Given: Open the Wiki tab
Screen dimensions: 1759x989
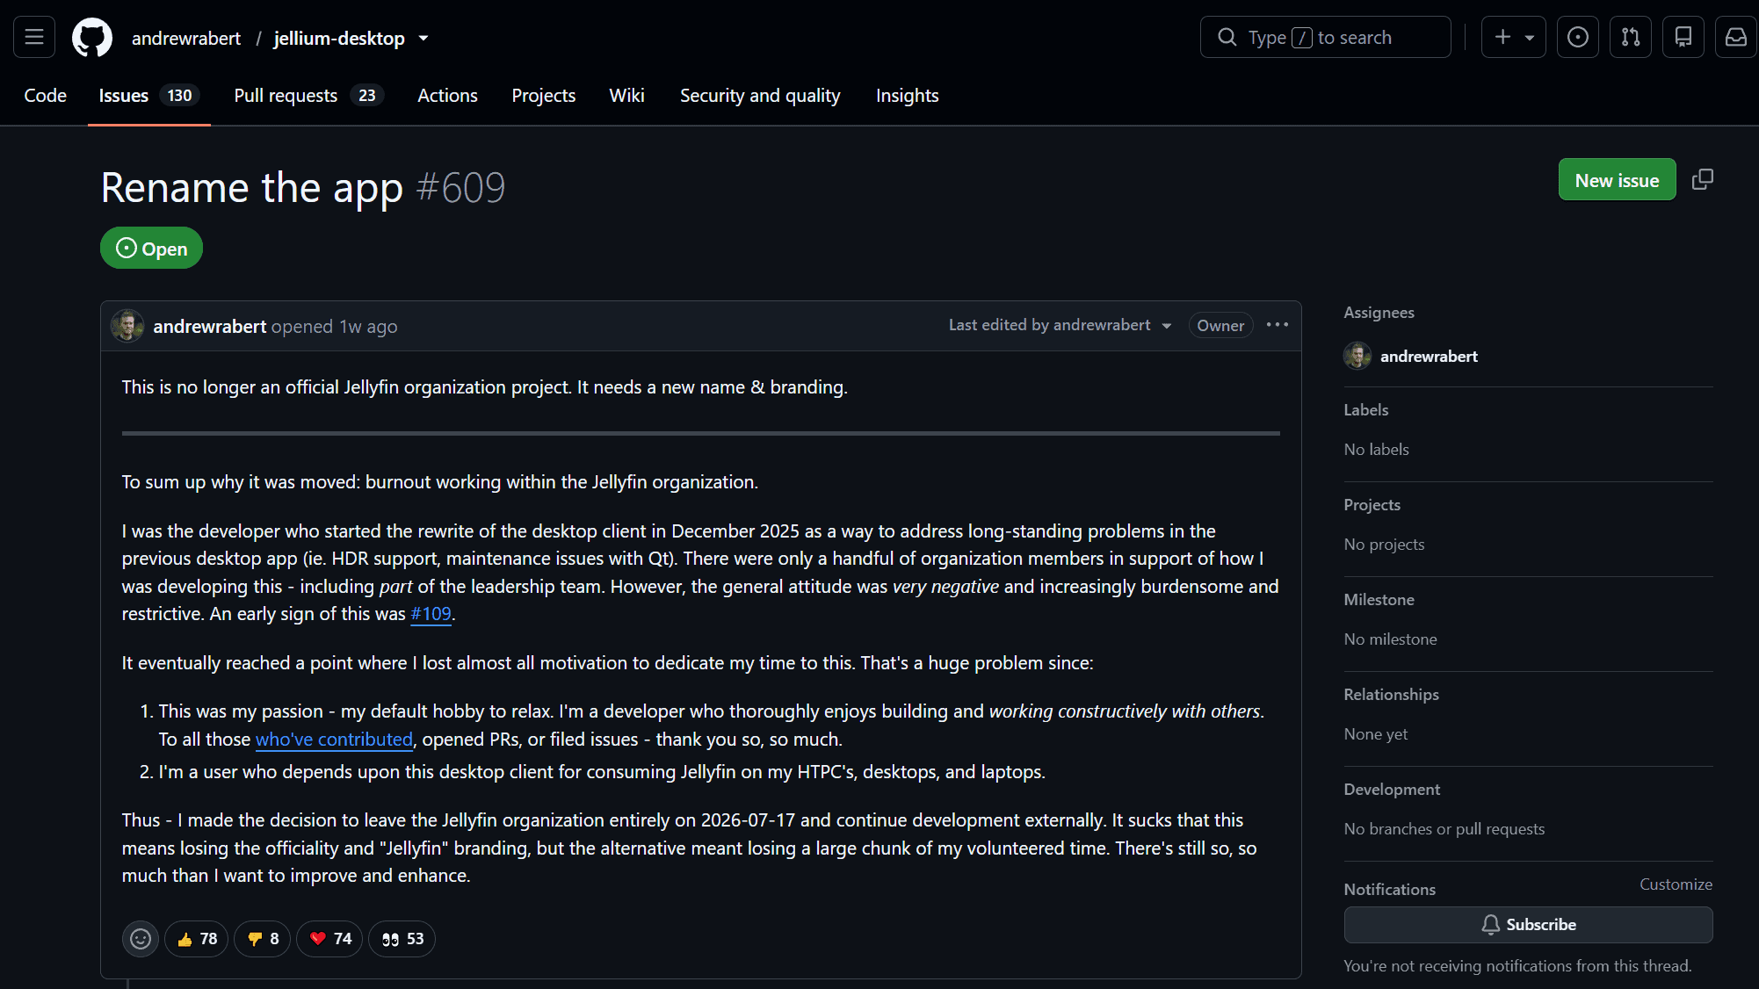Looking at the screenshot, I should [627, 95].
